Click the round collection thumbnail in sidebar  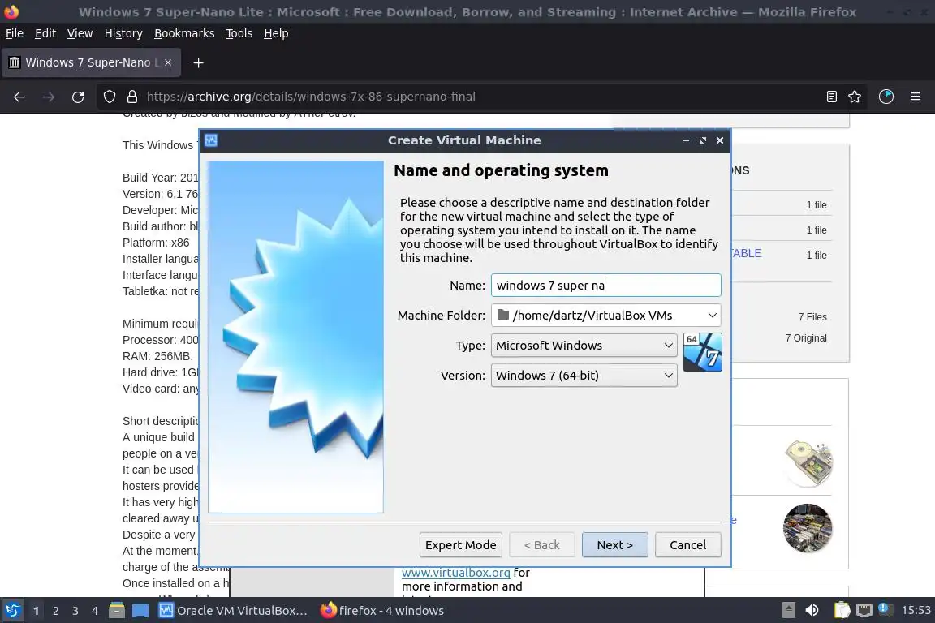(x=808, y=528)
